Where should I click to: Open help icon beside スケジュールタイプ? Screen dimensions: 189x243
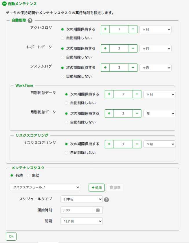pos(107,200)
